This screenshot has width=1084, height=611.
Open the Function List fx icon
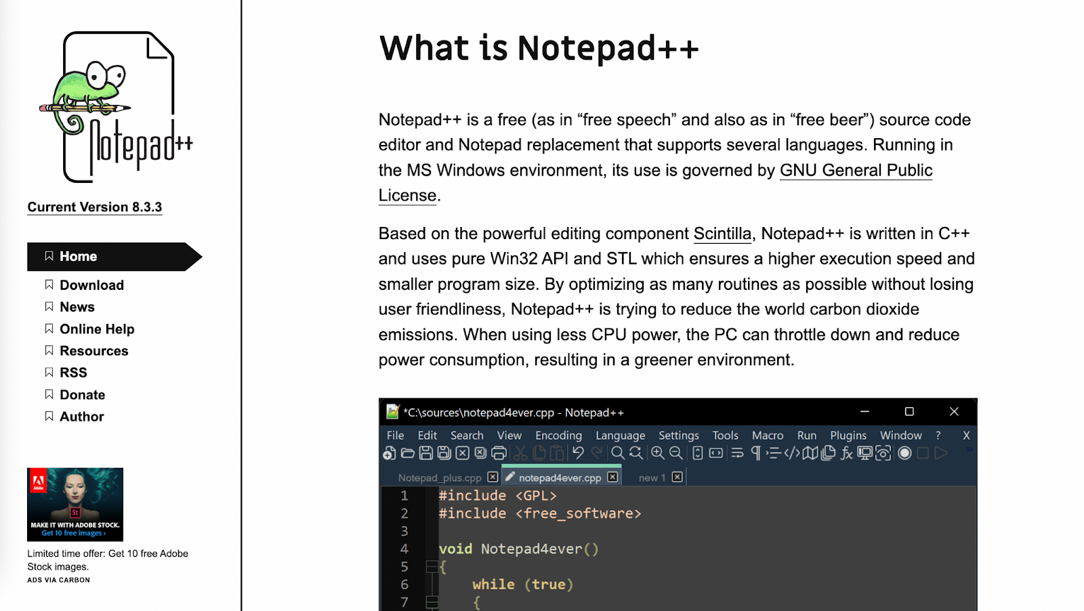click(x=847, y=453)
